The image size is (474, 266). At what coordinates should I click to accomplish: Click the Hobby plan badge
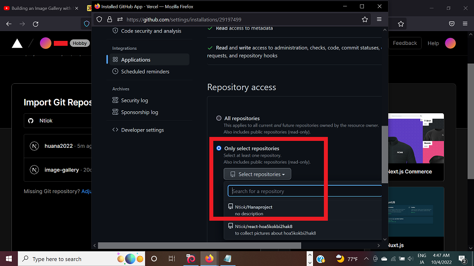click(x=80, y=43)
